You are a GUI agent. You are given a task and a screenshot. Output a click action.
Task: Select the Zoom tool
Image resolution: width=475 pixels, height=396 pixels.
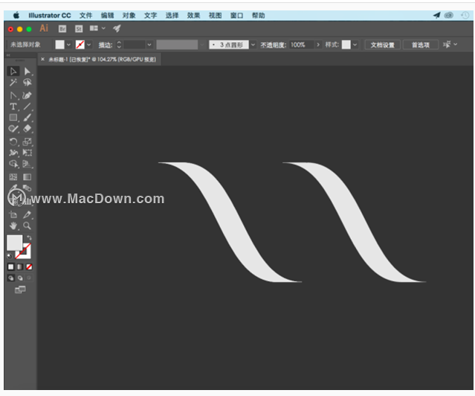click(28, 226)
